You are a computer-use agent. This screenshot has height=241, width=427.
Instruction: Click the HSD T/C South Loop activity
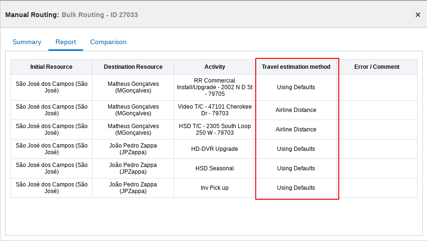214,130
